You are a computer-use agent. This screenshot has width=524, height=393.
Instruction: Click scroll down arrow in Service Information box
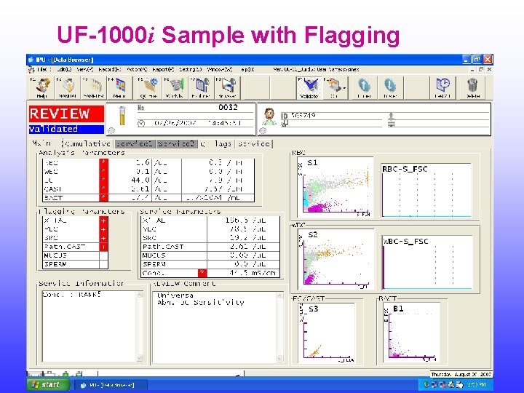point(140,358)
